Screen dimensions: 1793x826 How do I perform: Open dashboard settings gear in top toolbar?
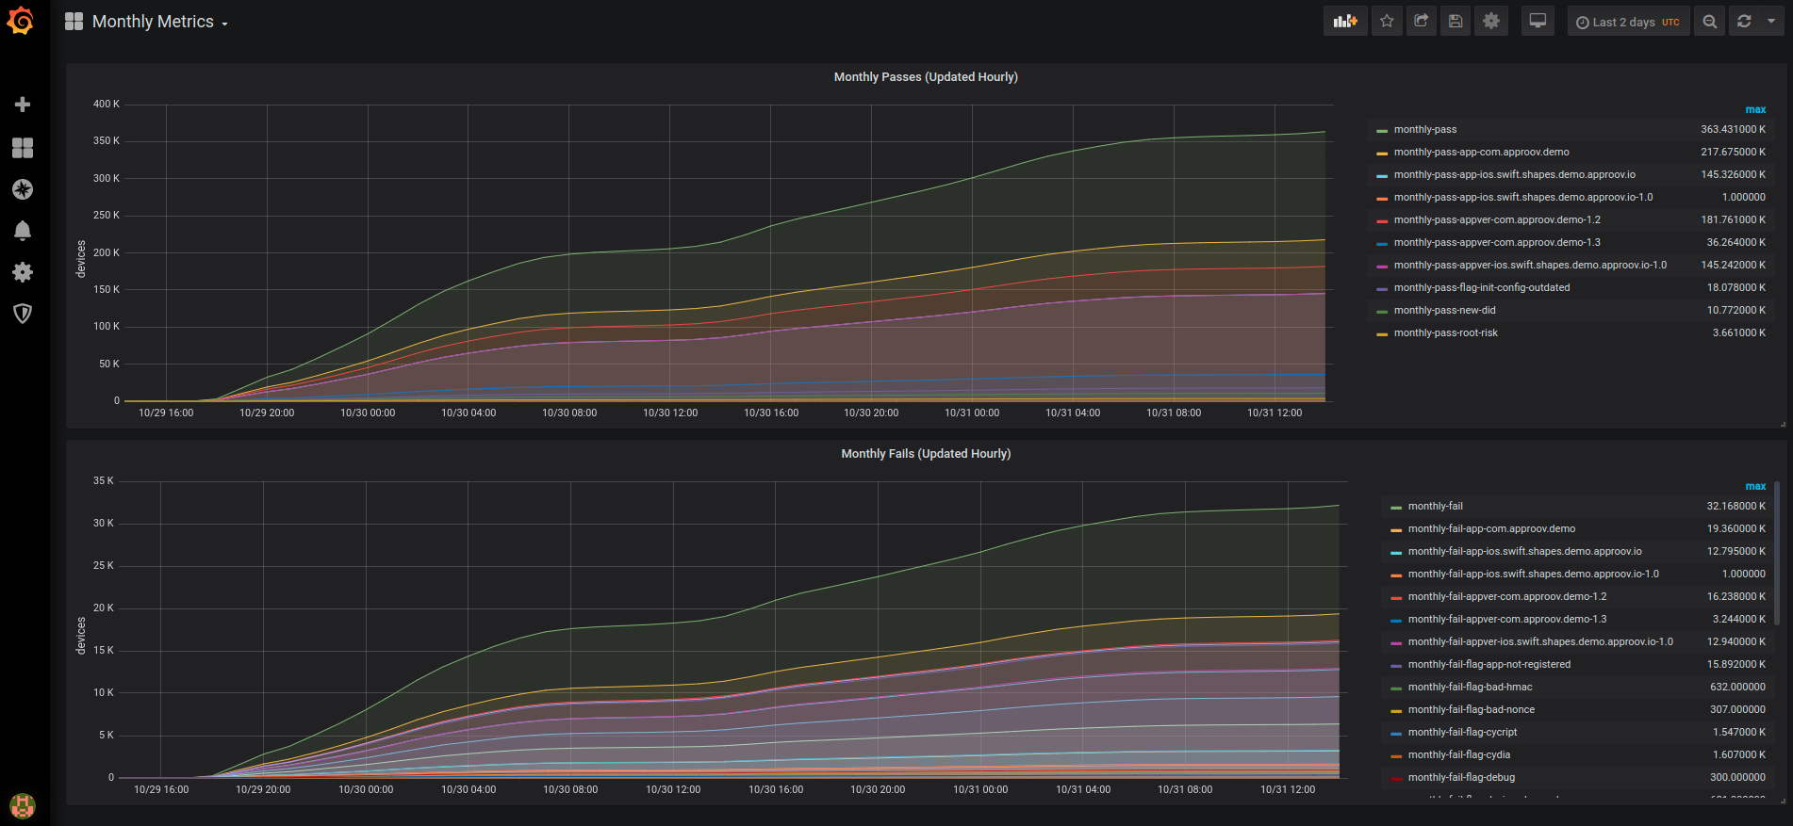1490,21
